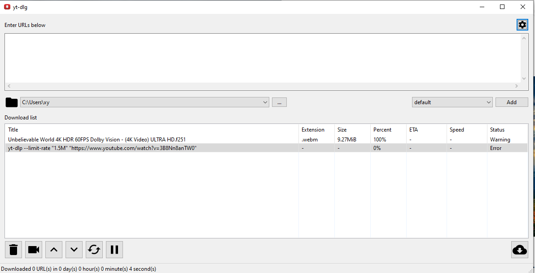The height and width of the screenshot is (273, 535).
Task: Click URL box scroll up arrow
Action: [524, 38]
